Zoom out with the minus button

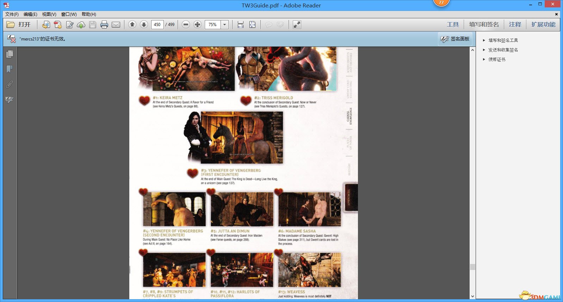click(186, 25)
